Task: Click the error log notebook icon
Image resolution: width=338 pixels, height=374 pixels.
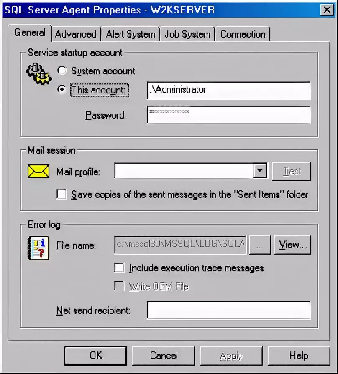Action: coord(38,248)
